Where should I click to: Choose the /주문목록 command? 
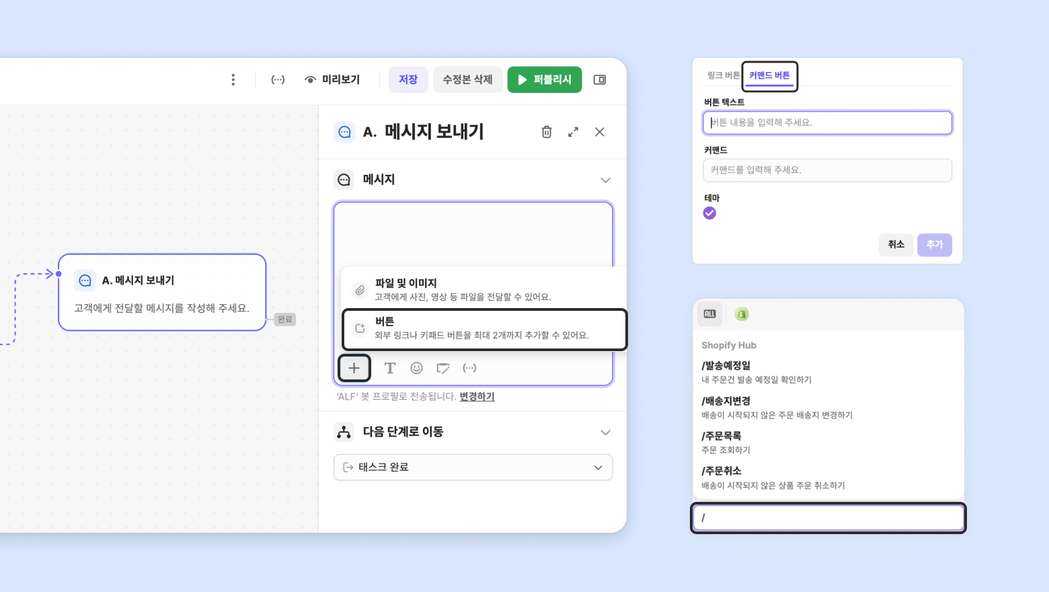[827, 443]
